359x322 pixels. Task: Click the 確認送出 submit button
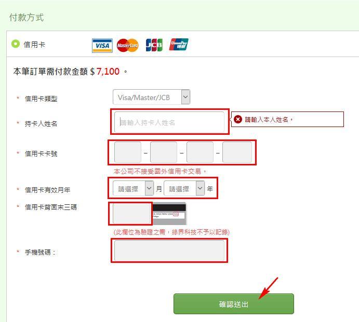[234, 304]
